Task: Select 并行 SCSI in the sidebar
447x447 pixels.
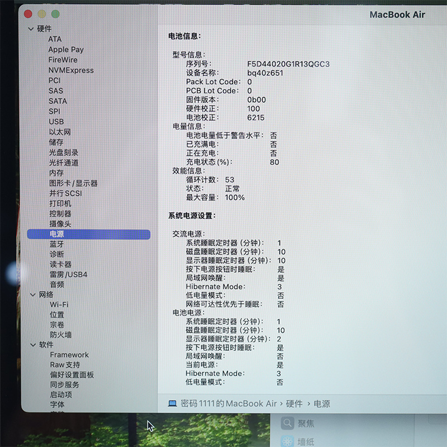Action: pyautogui.click(x=65, y=193)
